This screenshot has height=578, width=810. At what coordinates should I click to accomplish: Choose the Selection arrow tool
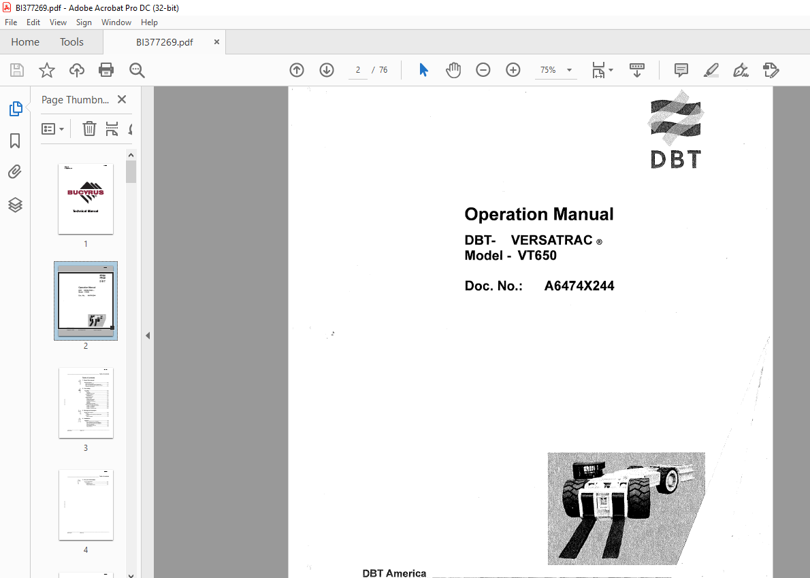click(423, 70)
